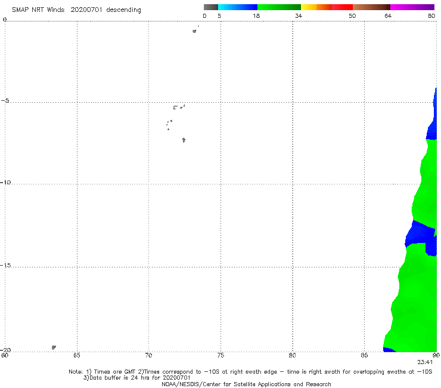Click the latitude label '-10'
Viewport: 441px width, 388px height.
(5, 182)
